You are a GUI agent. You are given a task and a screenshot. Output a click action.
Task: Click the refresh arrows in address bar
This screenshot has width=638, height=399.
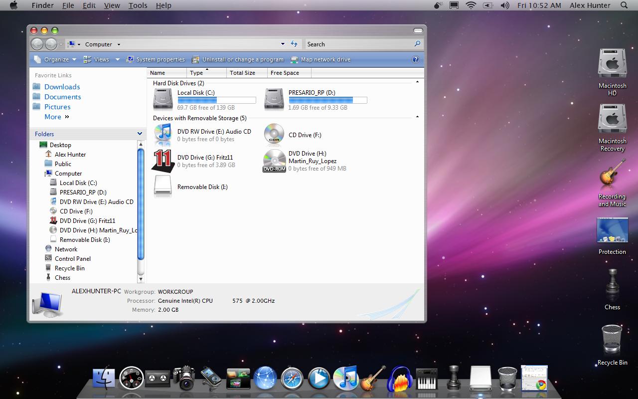point(294,44)
